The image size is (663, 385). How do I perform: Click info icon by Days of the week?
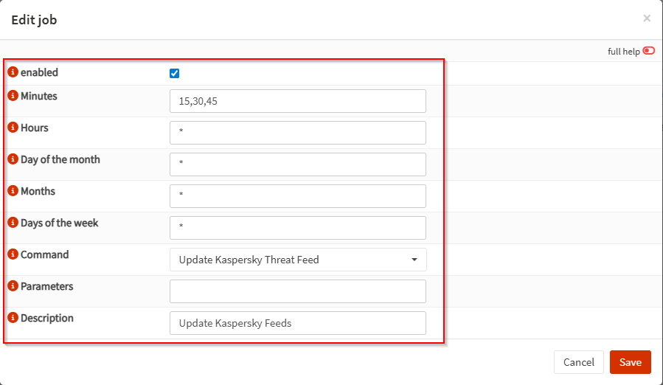(13, 223)
